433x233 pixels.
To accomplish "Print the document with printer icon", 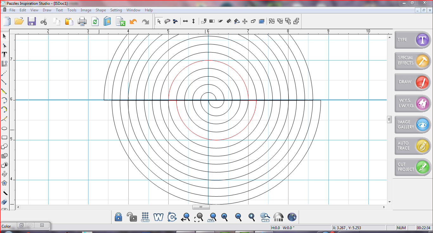I will (x=82, y=21).
